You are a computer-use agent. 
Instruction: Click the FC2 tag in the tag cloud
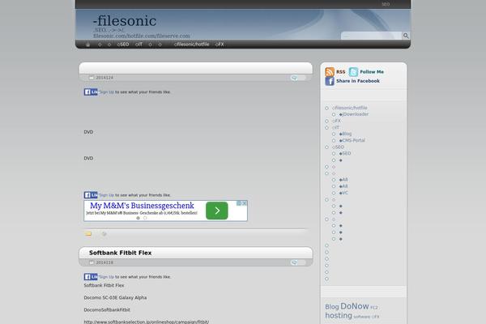coord(374,308)
